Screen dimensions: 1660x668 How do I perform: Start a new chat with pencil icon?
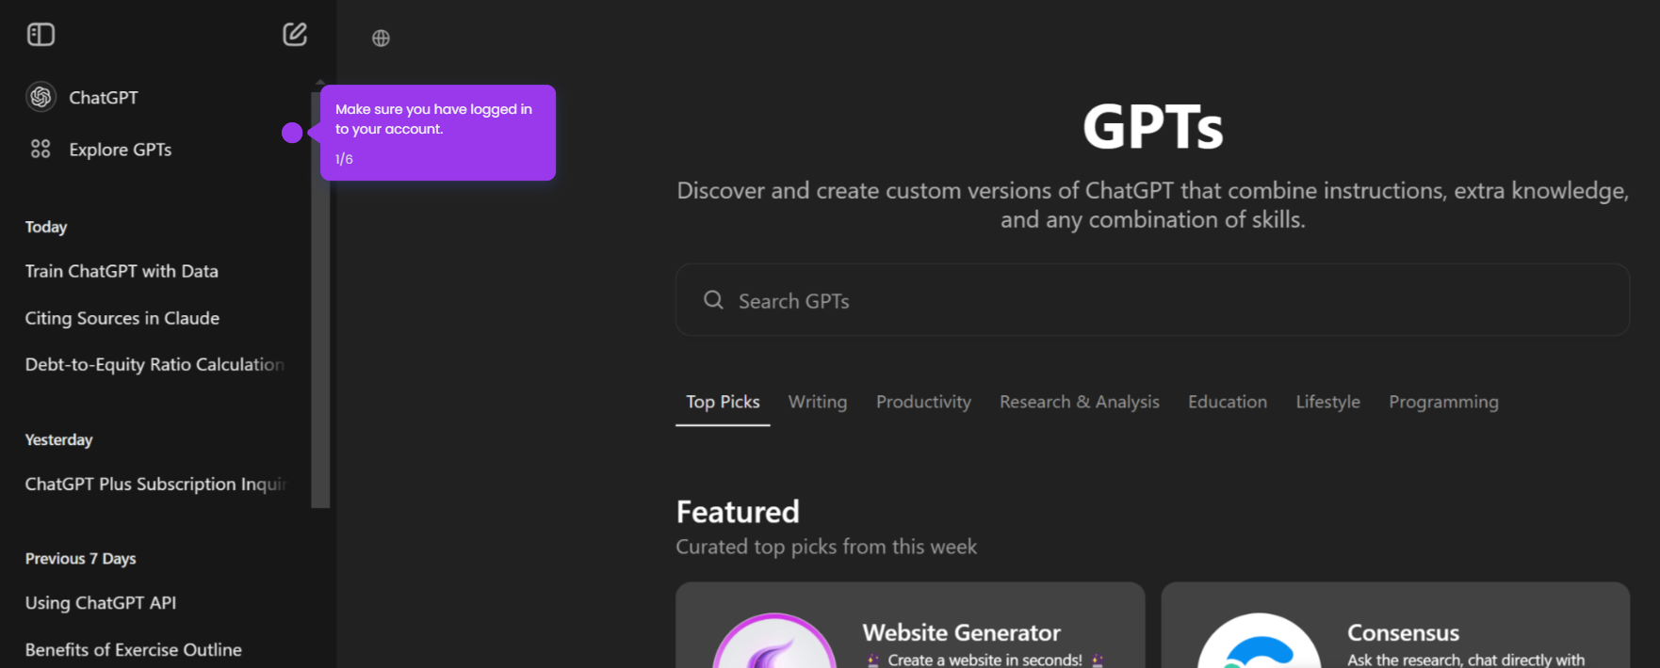(295, 35)
